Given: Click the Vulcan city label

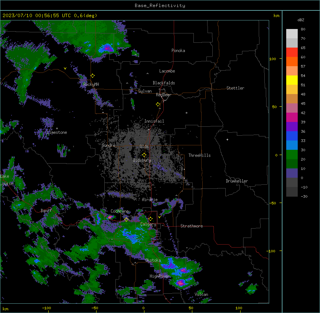Looking at the screenshot, I should tap(202, 294).
